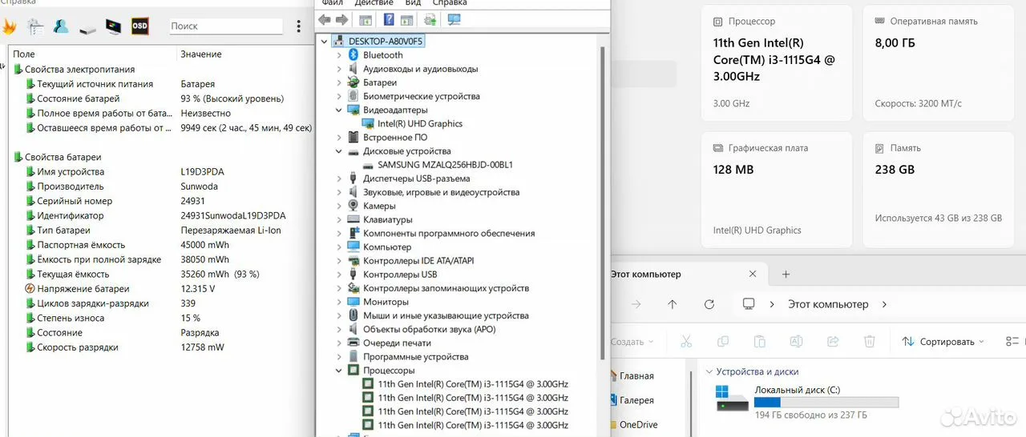Viewport: 1026px width, 437px height.
Task: Click the blue Help question-mark toolbar icon
Action: pyautogui.click(x=389, y=19)
